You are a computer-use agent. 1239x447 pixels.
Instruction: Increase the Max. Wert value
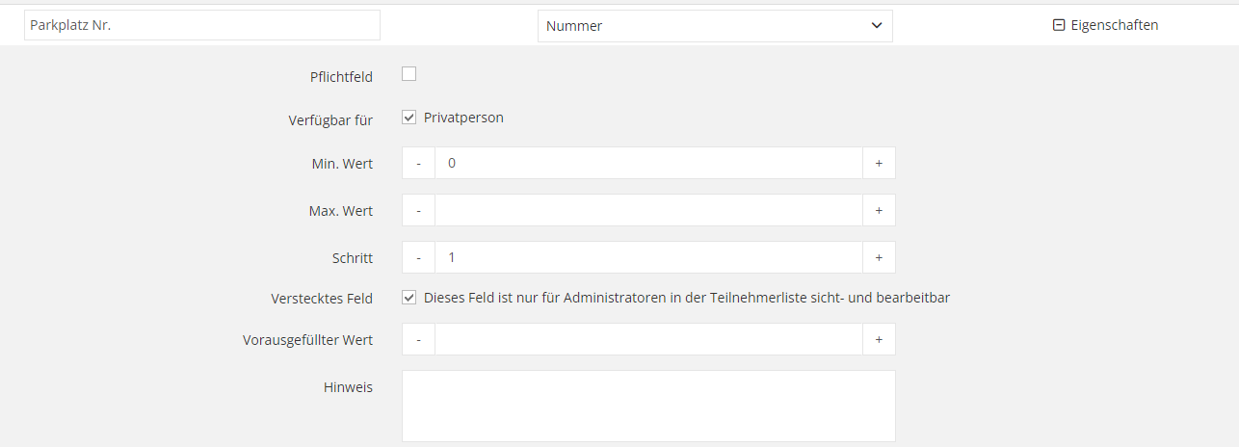point(879,211)
